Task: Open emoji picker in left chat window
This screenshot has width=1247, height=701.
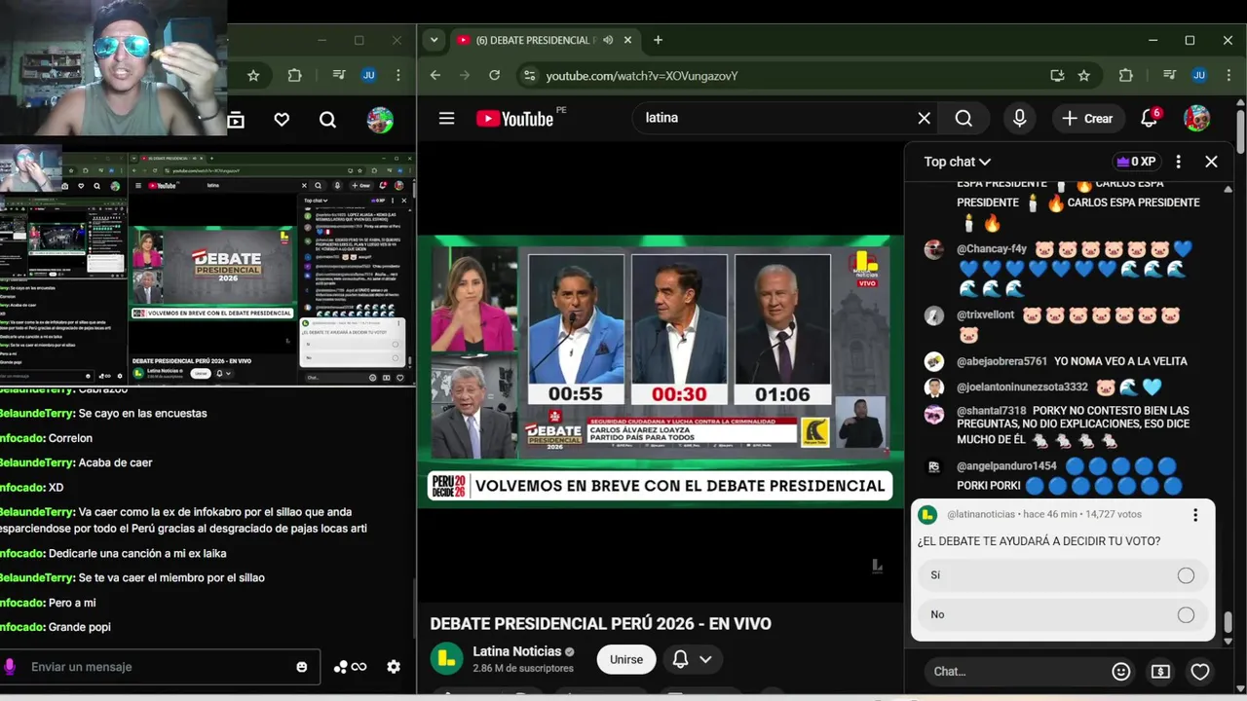Action: pos(302,667)
